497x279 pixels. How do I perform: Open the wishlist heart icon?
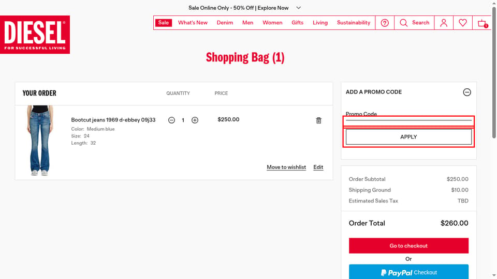pos(463,23)
